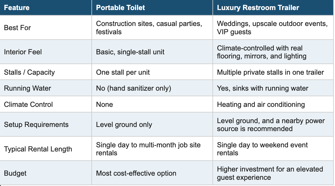
Task: Click the Setup Requirements cell
Action: pyautogui.click(x=46, y=124)
